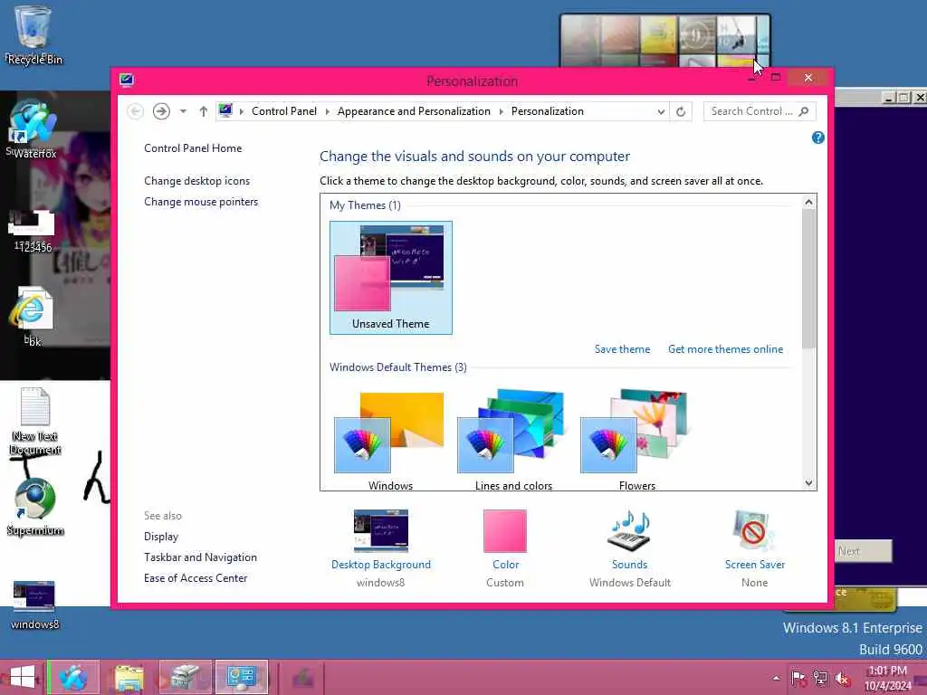Click the Screen Saver label link
The image size is (927, 695).
(754, 565)
